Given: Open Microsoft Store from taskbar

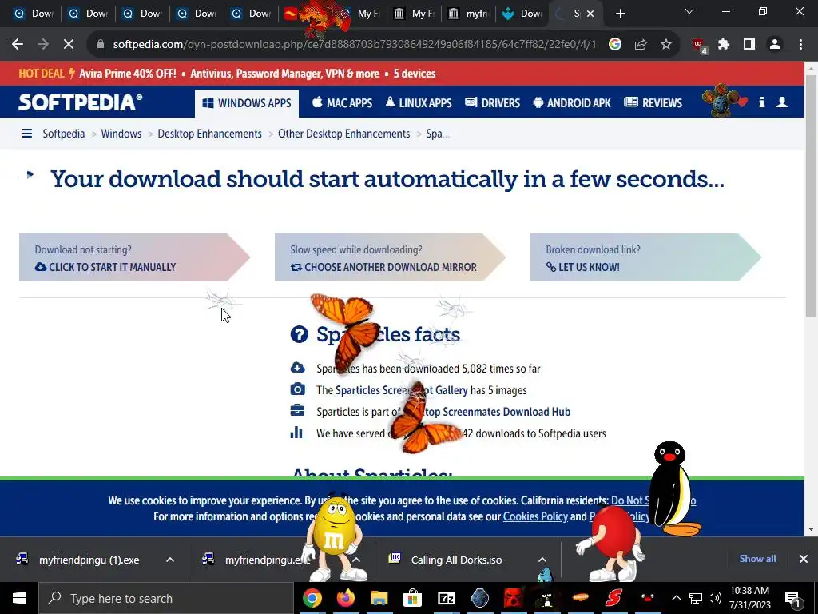Looking at the screenshot, I should [x=413, y=598].
